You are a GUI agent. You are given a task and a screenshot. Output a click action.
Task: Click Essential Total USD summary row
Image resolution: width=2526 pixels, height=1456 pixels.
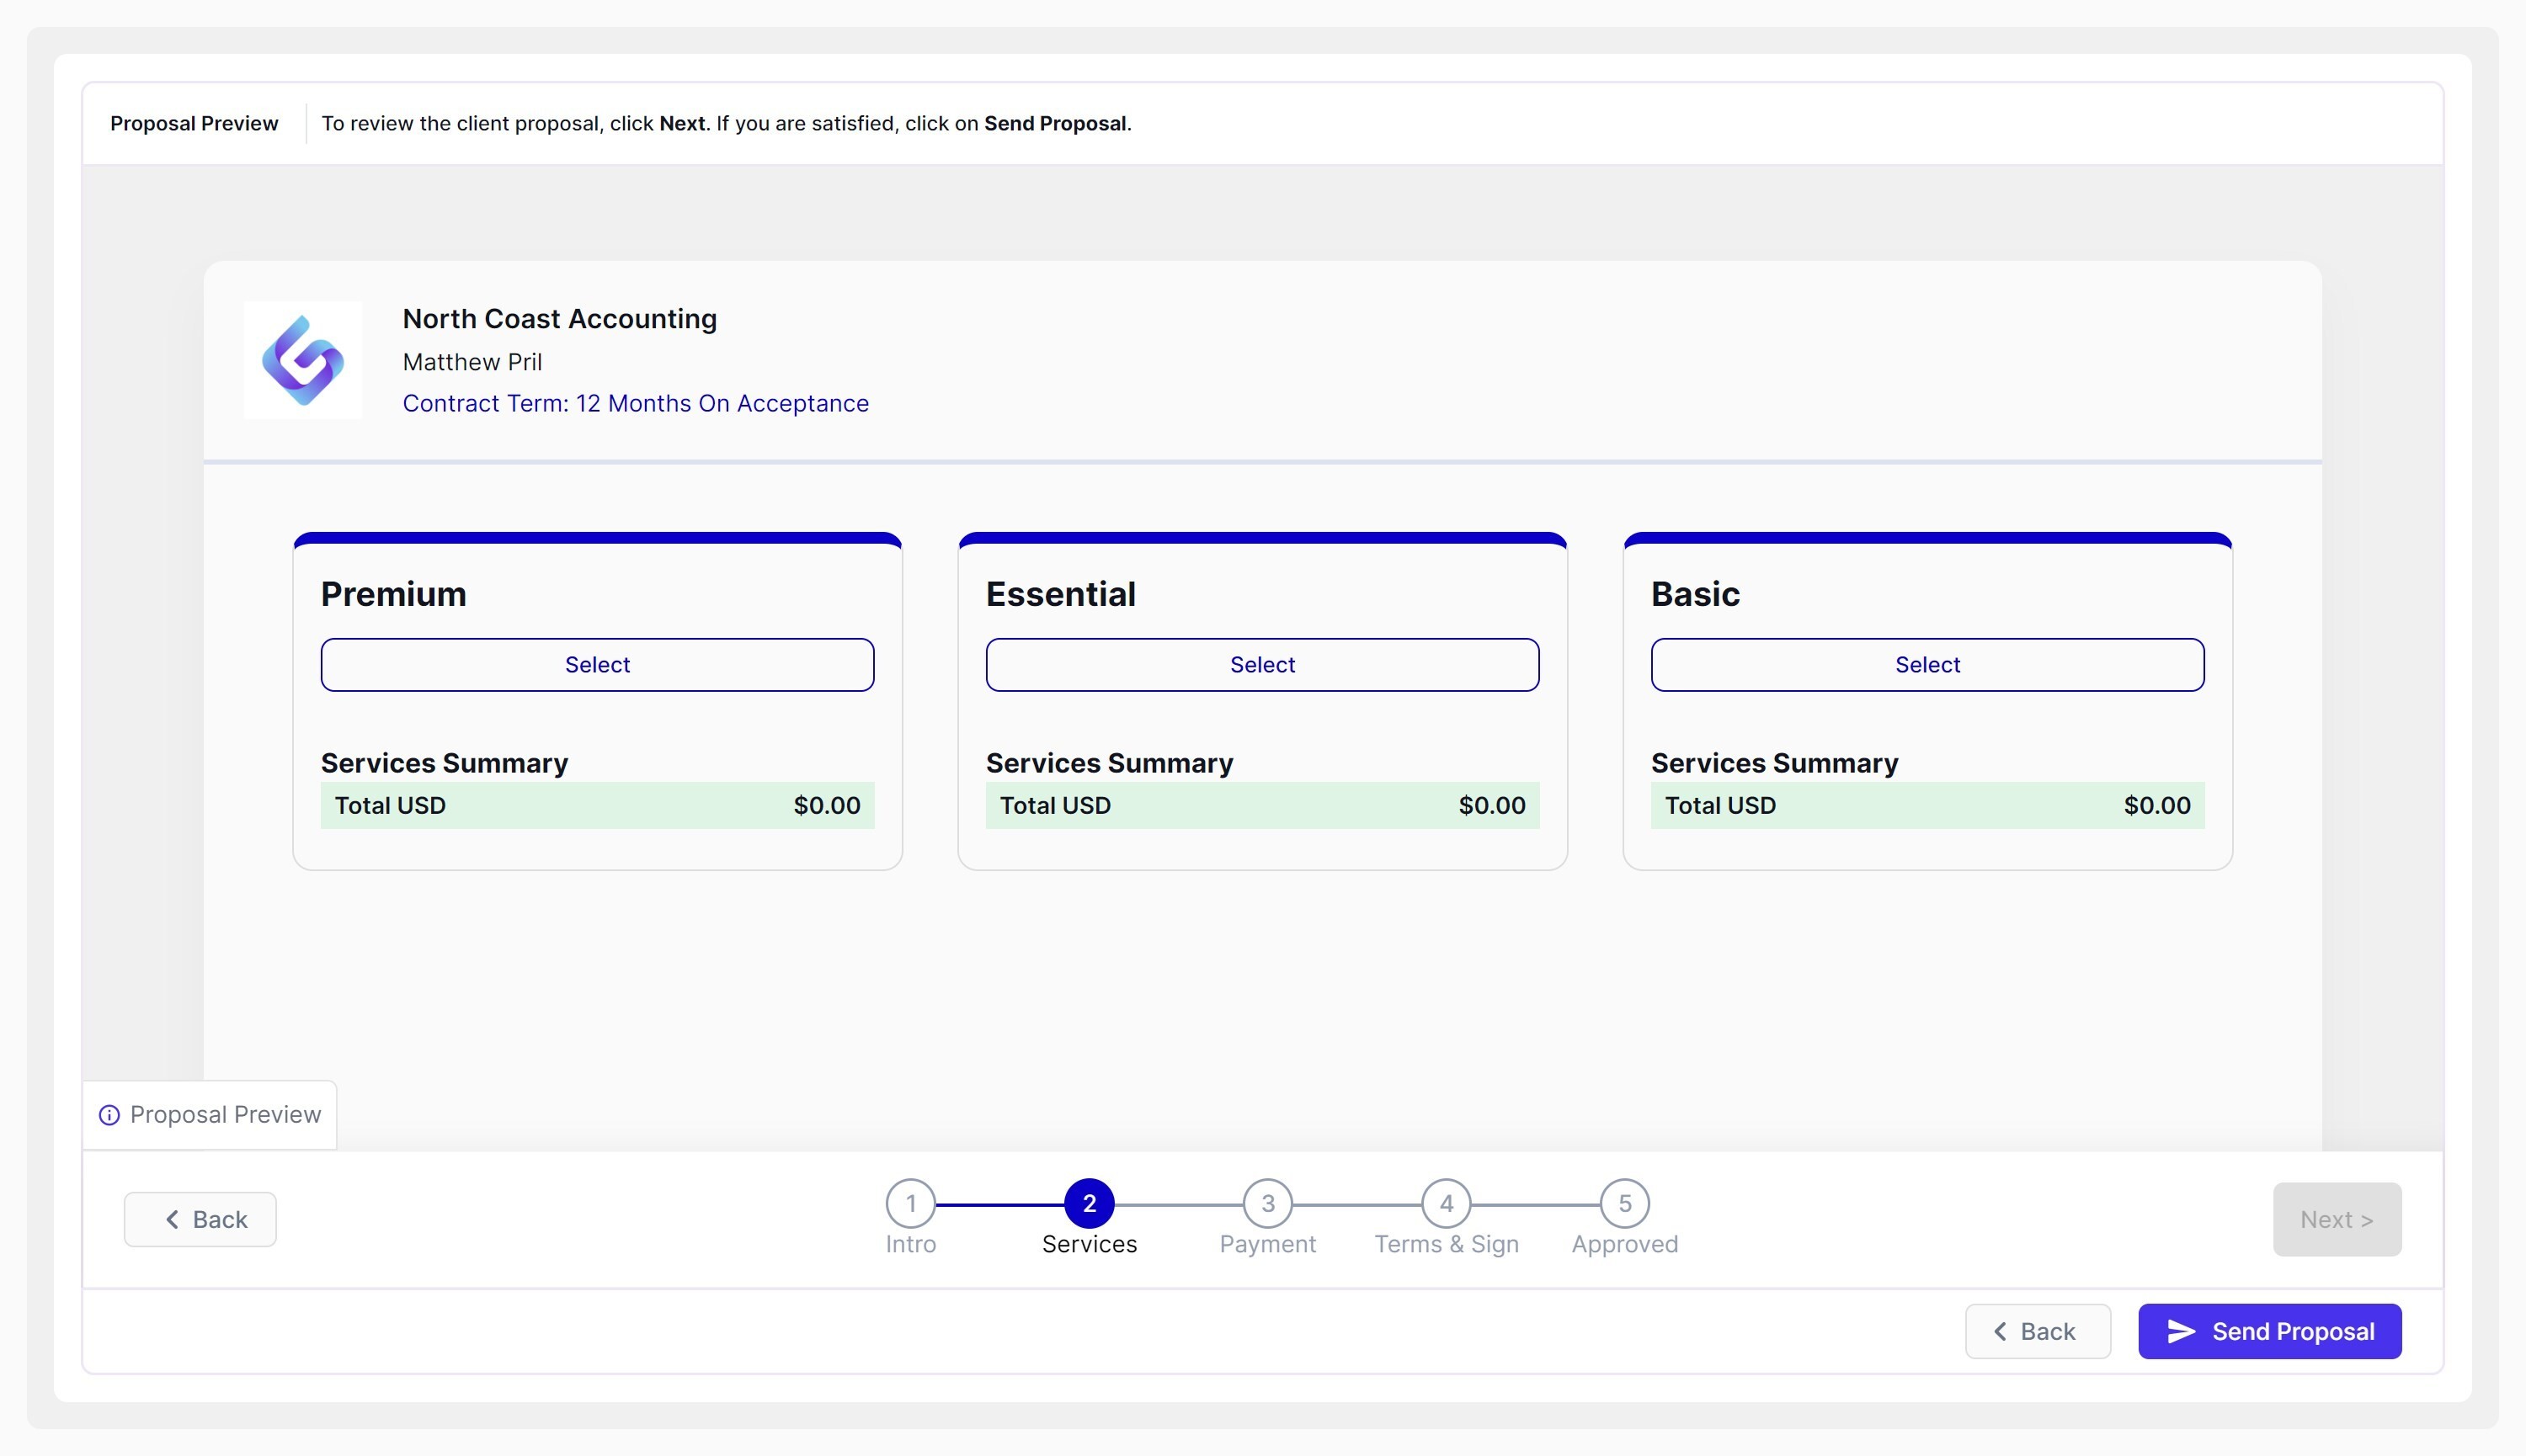pyautogui.click(x=1261, y=805)
